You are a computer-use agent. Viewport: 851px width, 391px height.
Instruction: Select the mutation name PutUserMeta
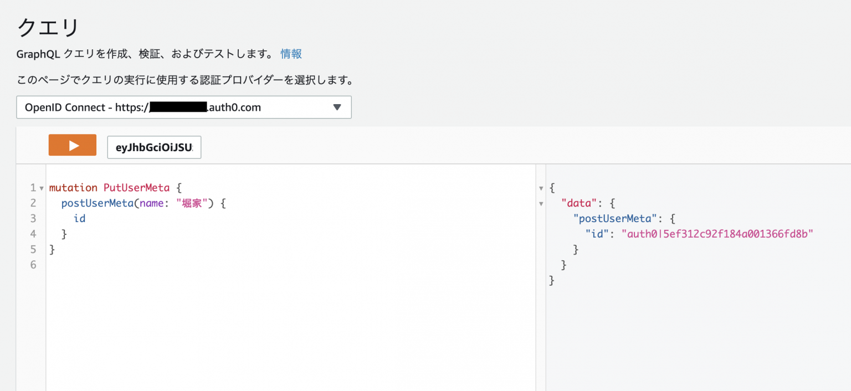(x=137, y=187)
